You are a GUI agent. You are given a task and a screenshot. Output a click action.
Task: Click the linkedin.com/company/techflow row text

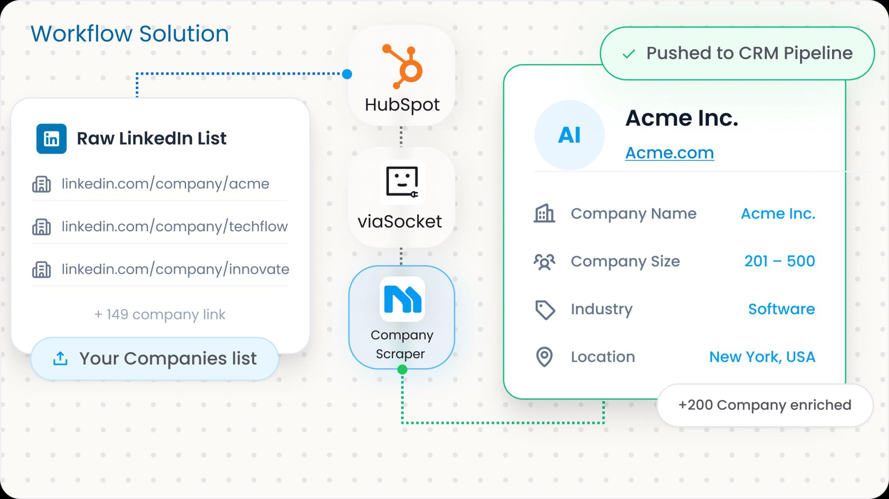point(175,227)
